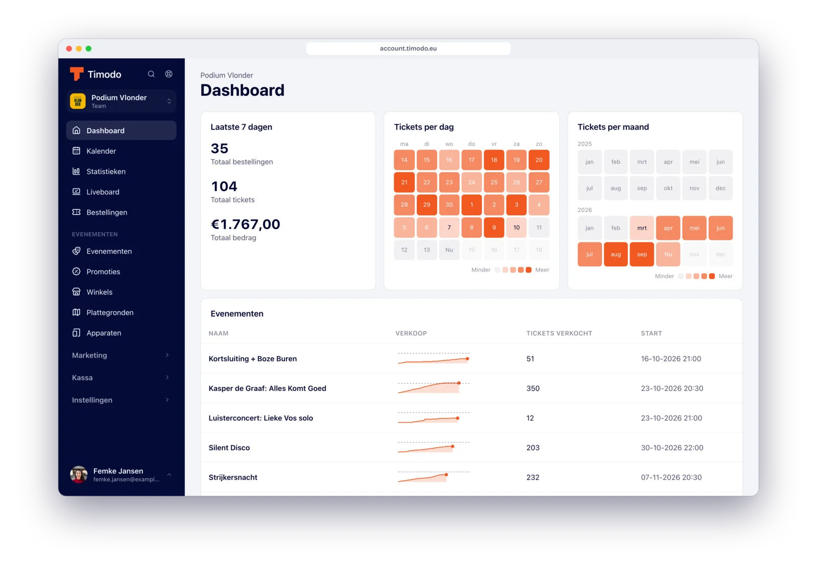
Task: Click the browser address bar account.timodo.eu
Action: coord(408,48)
